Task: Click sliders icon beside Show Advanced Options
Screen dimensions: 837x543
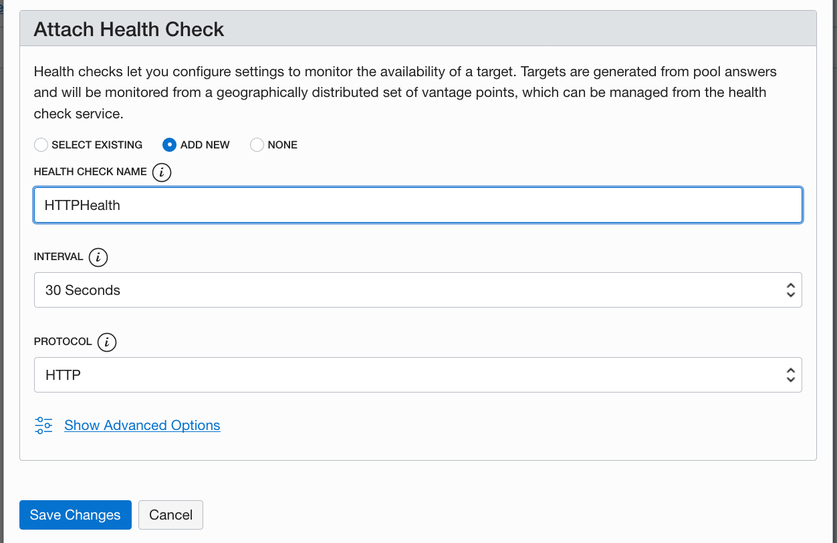Action: click(x=43, y=426)
